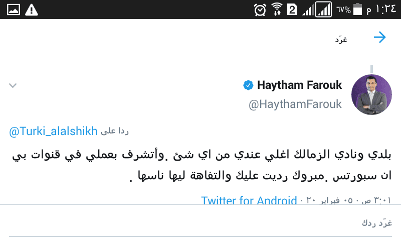Tap the warning triangle icon in status bar
The image size is (401, 241).
tap(32, 10)
